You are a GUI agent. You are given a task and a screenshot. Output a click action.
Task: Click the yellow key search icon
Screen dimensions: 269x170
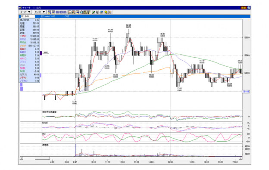pyautogui.click(x=106, y=12)
